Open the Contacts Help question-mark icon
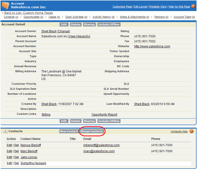 pyautogui.click(x=191, y=131)
